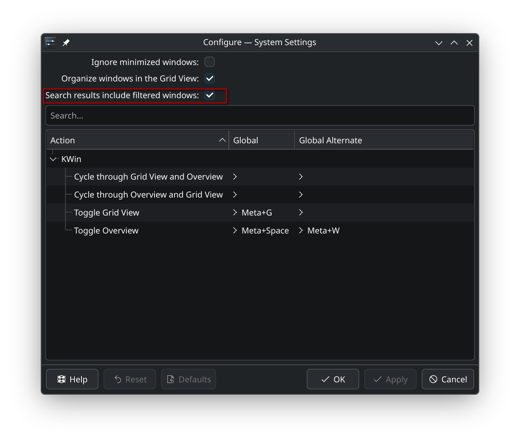Maximize window using titlebar up arrow
520x443 pixels.
click(454, 43)
